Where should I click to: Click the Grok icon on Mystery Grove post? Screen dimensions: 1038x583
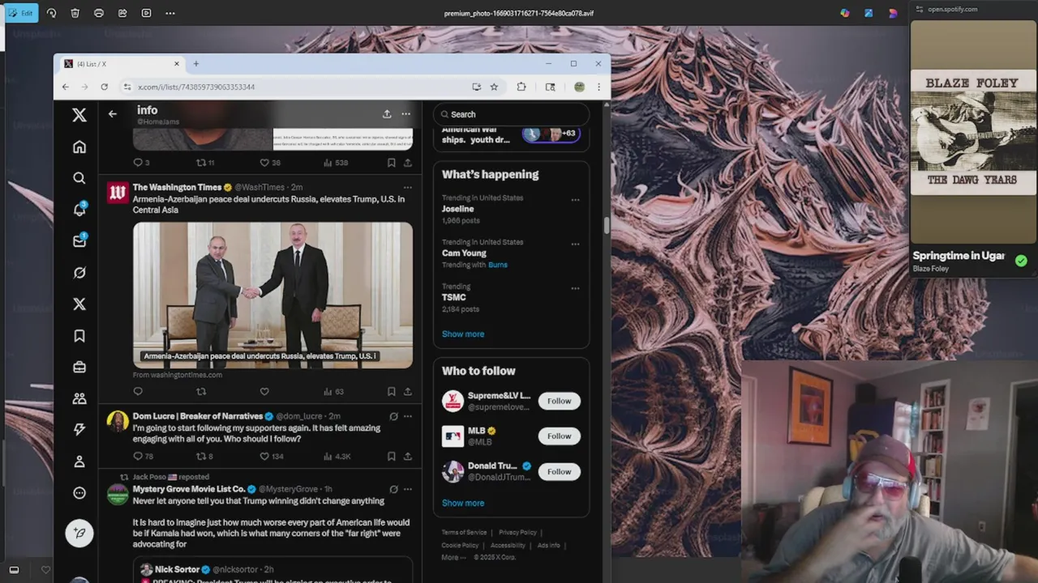point(393,489)
